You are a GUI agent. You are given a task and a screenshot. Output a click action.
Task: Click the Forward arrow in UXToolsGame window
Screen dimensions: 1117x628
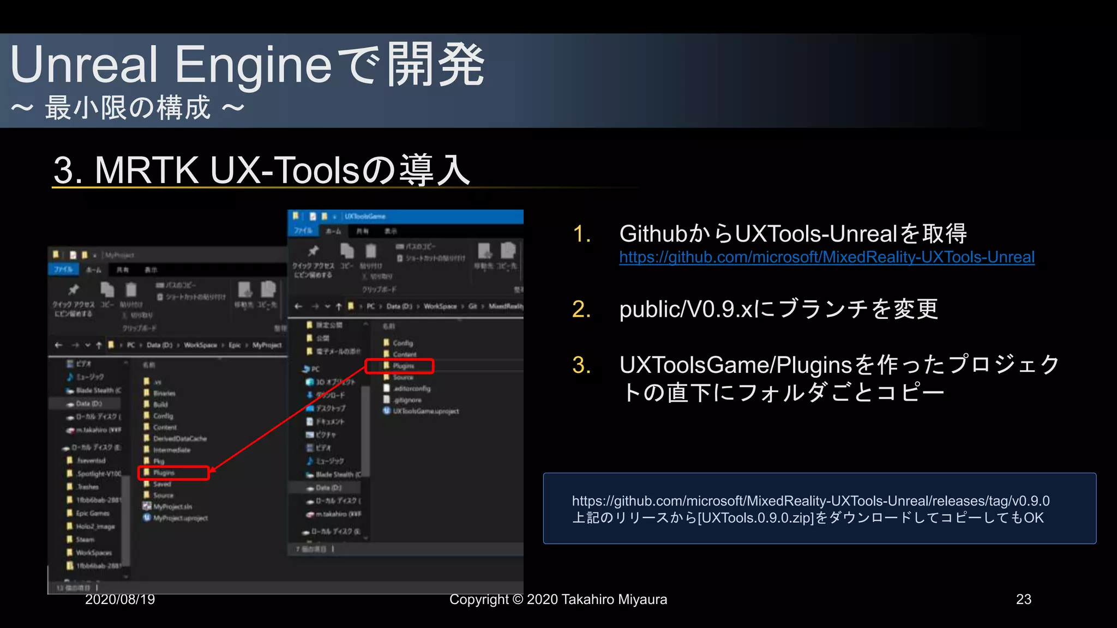tap(315, 306)
